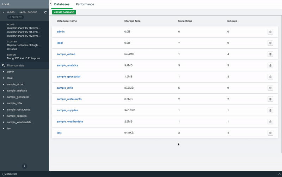Click host cluster0-shard-00-02 entry
The width and height of the screenshot is (282, 177).
click(24, 36)
